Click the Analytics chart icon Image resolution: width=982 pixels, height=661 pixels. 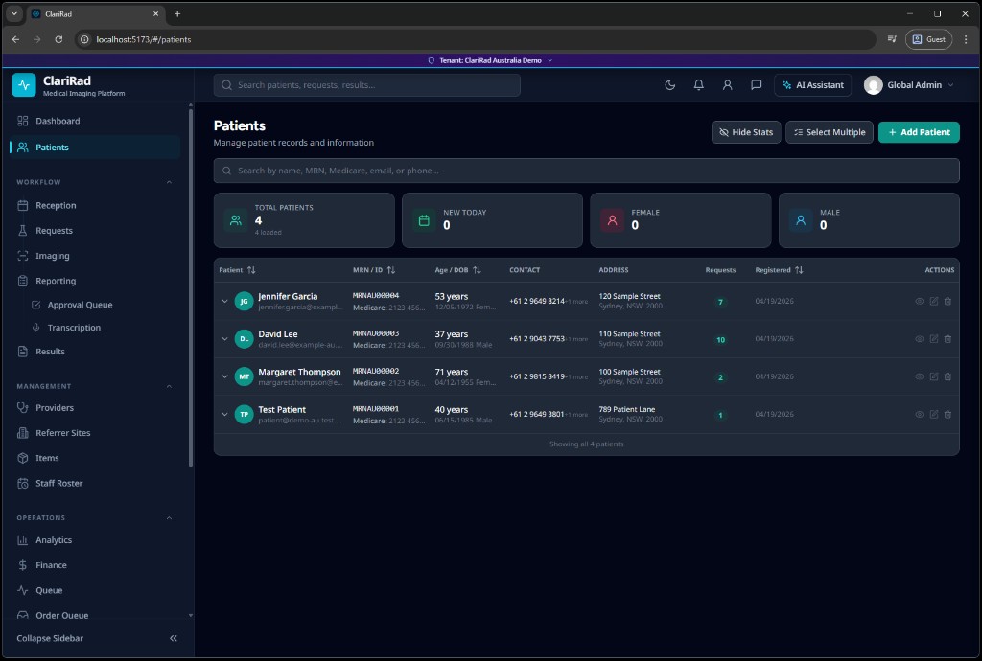(x=23, y=540)
